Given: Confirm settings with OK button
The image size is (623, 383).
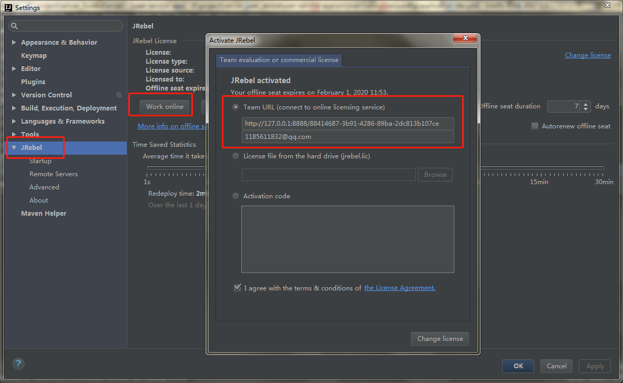Looking at the screenshot, I should [518, 366].
